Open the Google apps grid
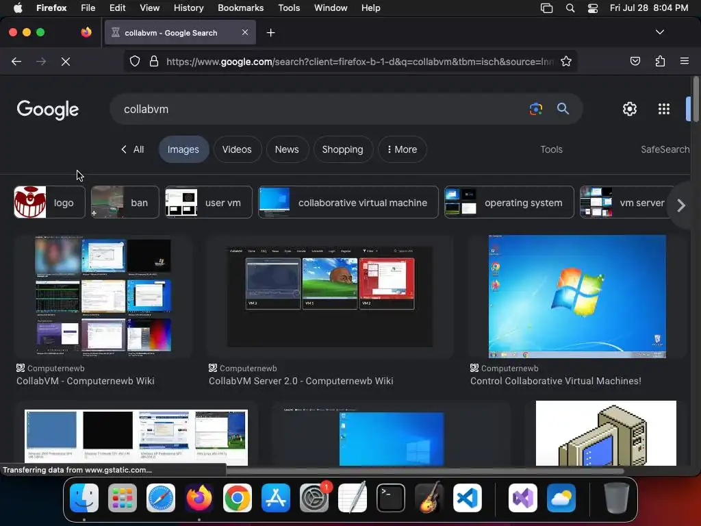701x526 pixels. tap(664, 109)
